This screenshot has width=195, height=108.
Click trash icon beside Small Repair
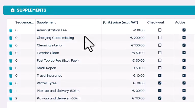click(11, 68)
